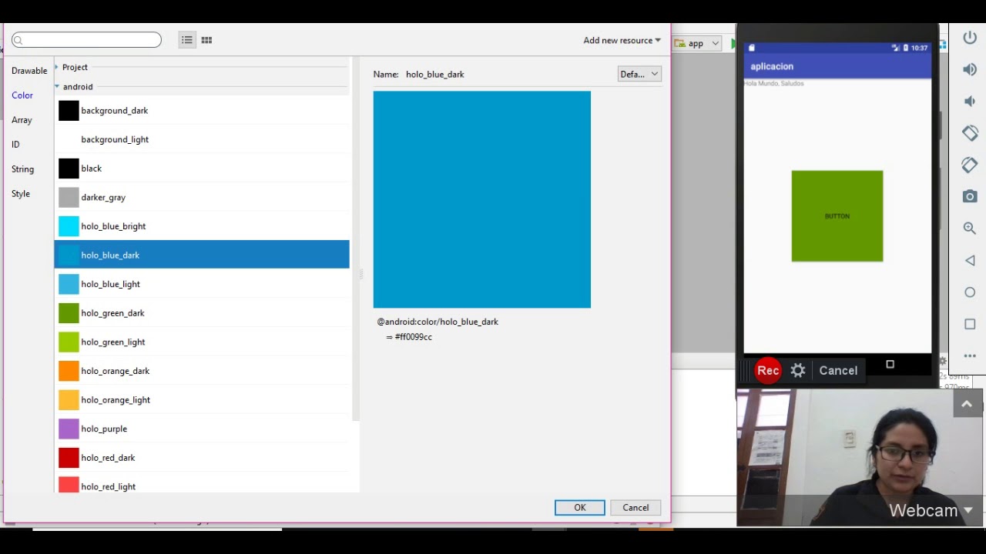Select darker_gray color row
986x554 pixels.
click(x=202, y=197)
